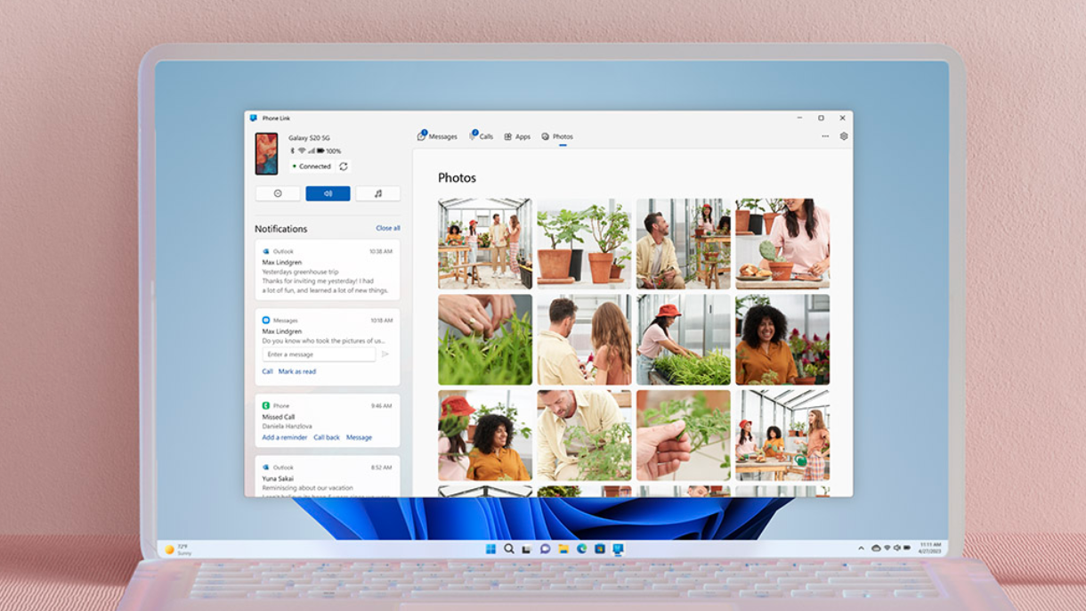Toggle the music audio player button
The height and width of the screenshot is (611, 1086).
(x=377, y=193)
